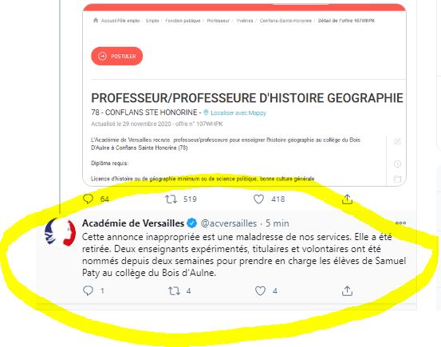441x347 pixels.
Task: Share the job posting tweet
Action: 347,199
